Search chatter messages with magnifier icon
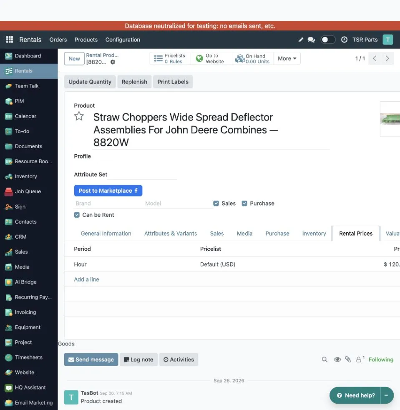 pos(325,360)
